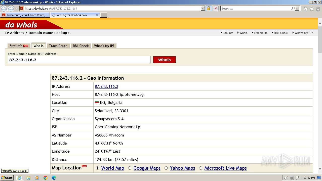Open a new blank tab
Viewport: 322px width, 181px height.
pyautogui.click(x=104, y=15)
